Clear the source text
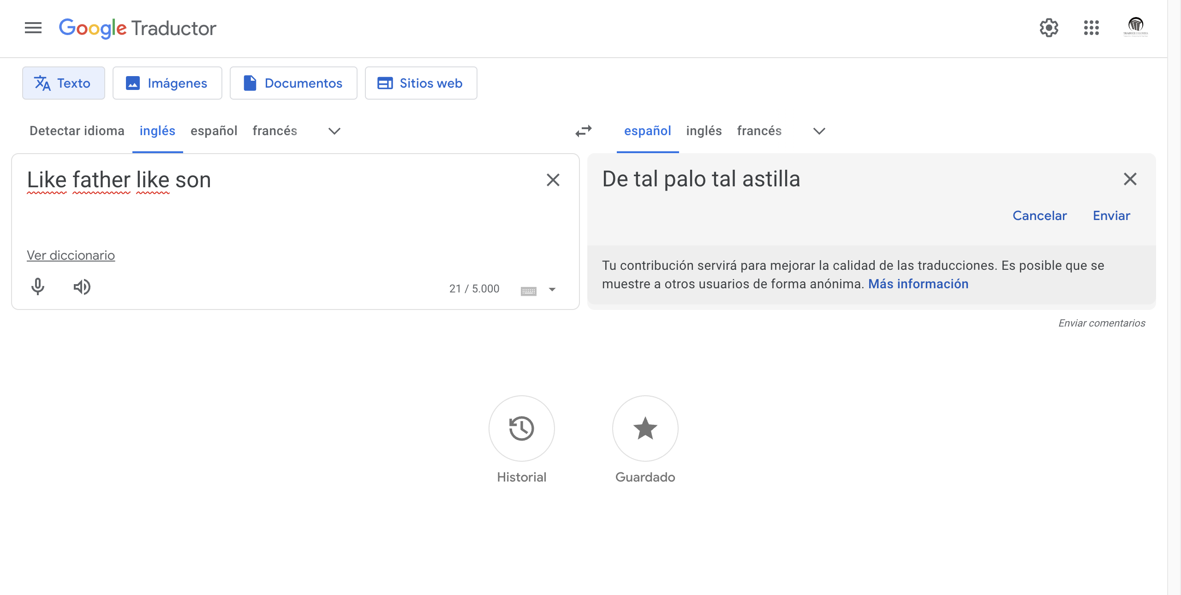1181x595 pixels. (553, 180)
